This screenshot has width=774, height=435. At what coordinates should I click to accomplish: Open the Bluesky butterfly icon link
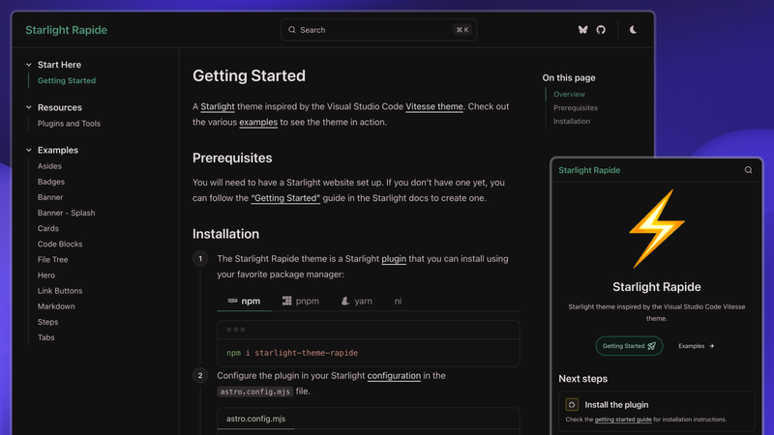click(583, 30)
